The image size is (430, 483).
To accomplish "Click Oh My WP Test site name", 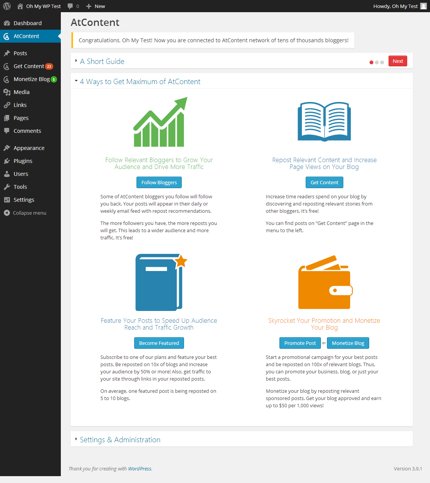I will [43, 6].
